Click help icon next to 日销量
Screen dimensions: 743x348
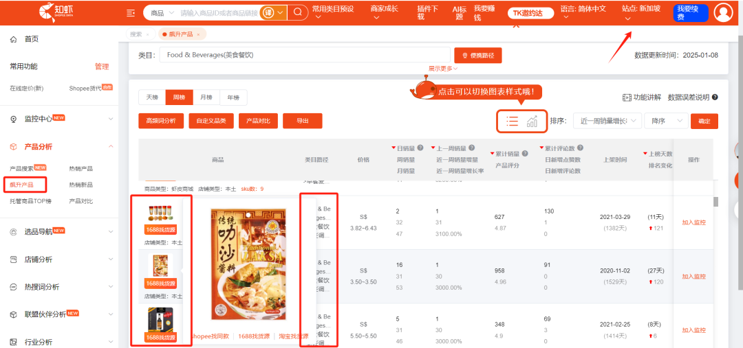click(x=420, y=148)
